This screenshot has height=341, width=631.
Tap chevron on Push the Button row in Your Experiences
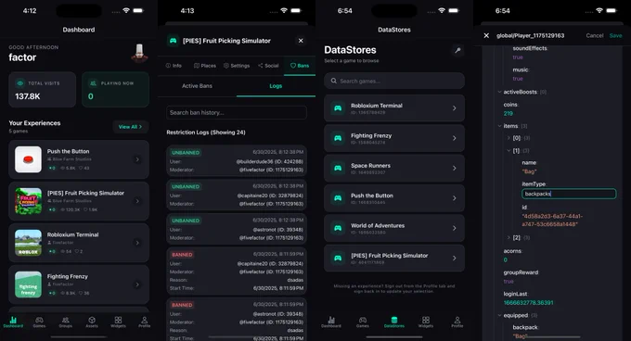137,159
